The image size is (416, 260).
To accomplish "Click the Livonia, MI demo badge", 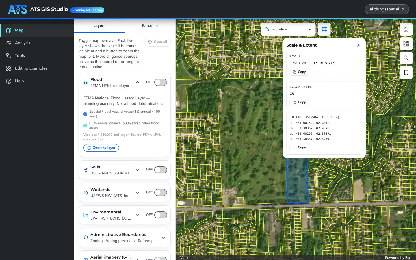I will [87, 10].
